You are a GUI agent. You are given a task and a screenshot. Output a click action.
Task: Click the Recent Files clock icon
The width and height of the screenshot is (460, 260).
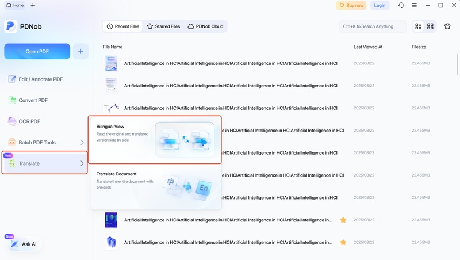[x=110, y=26]
